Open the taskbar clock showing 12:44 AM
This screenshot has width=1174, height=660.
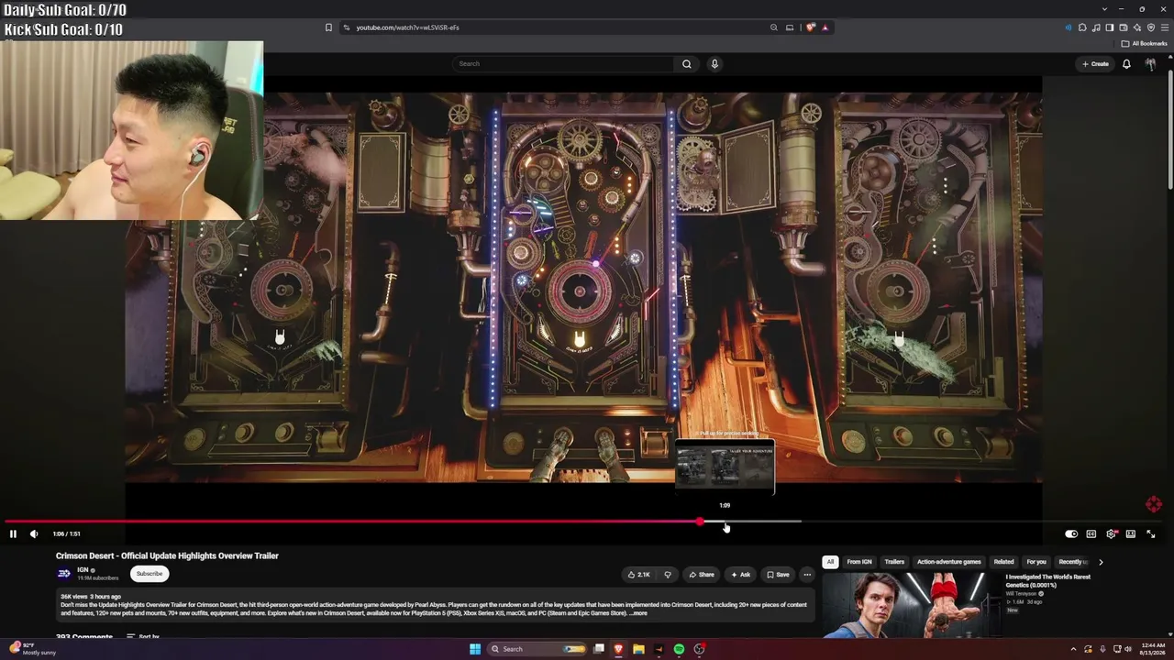tap(1153, 649)
